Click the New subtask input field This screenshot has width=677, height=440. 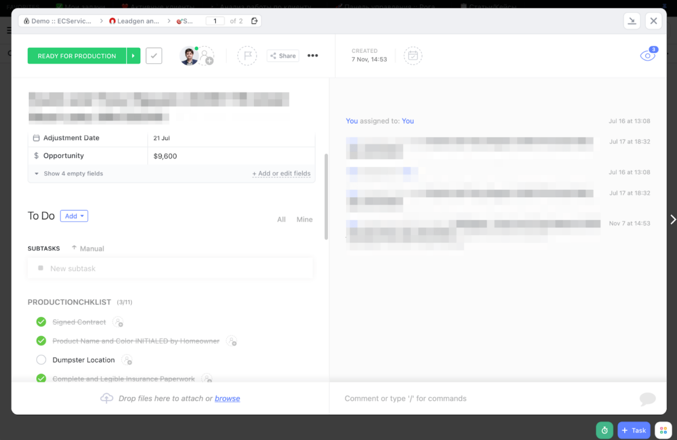[x=170, y=268]
